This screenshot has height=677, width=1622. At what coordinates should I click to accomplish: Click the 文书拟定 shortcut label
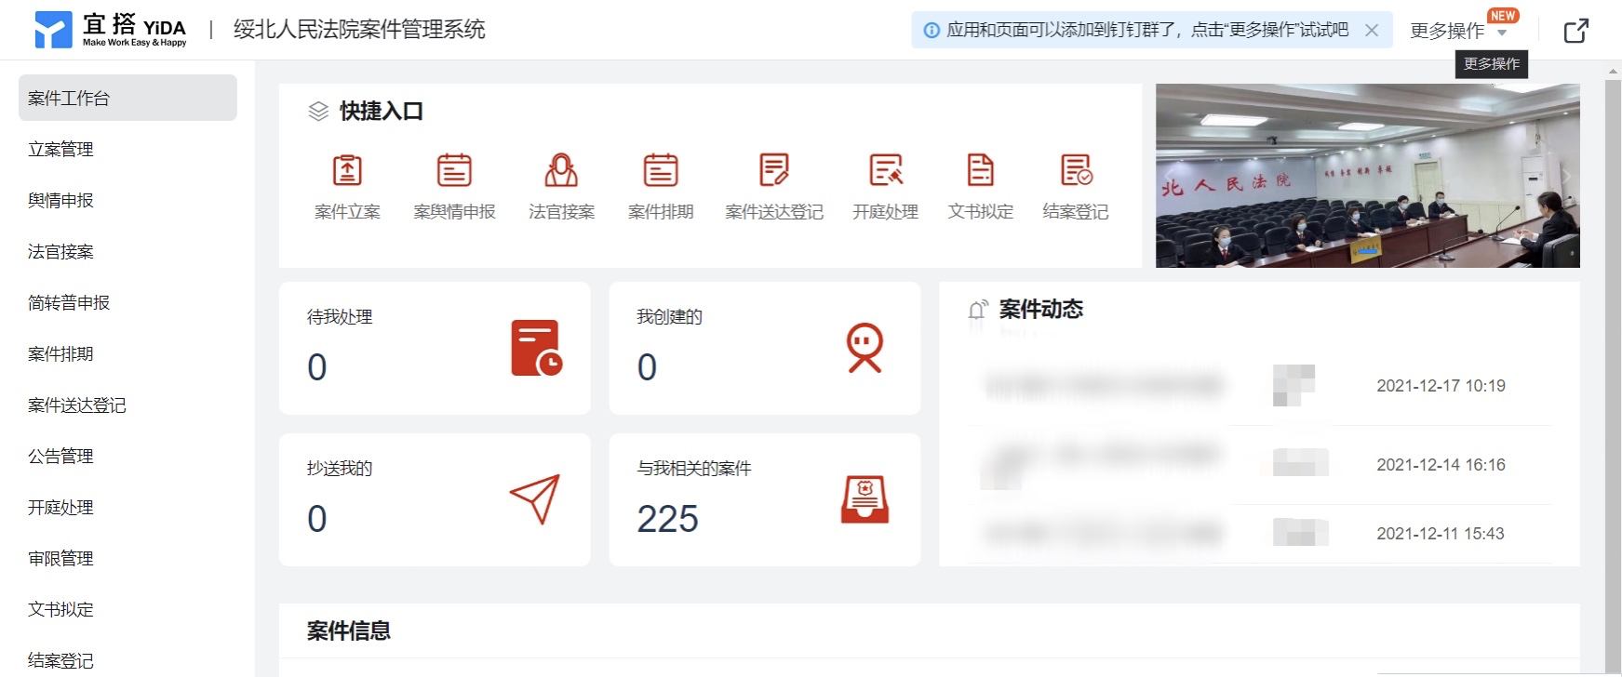click(981, 212)
